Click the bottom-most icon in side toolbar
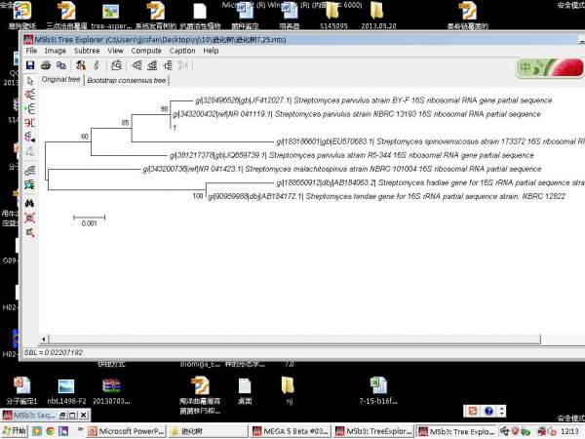Screen dimensions: 585x439 [30, 232]
